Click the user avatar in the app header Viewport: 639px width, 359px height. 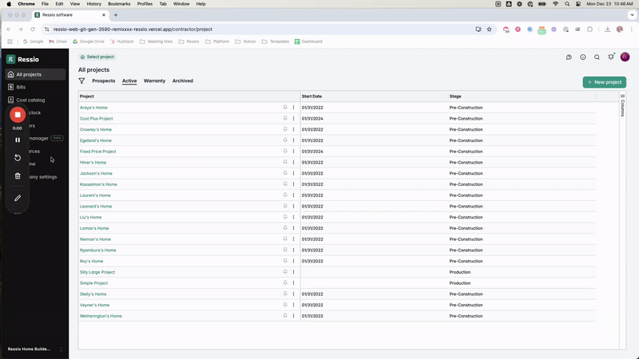625,57
